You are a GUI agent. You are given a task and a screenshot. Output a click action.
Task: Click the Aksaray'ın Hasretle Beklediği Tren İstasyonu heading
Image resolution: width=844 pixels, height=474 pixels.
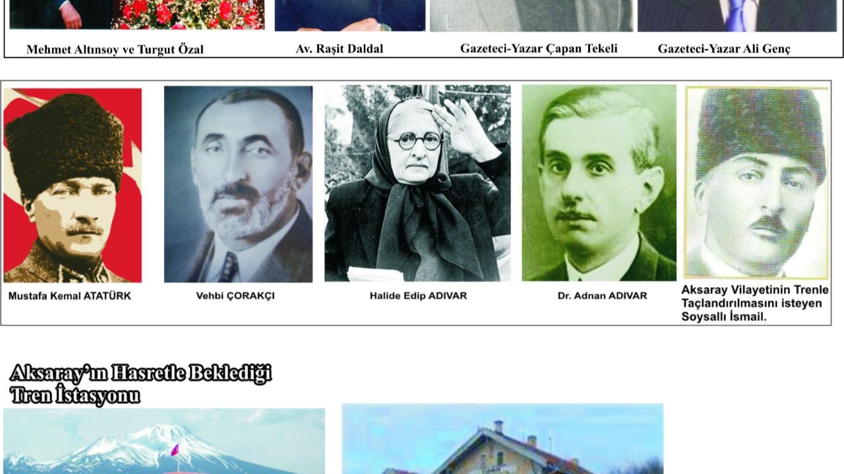pos(140,384)
